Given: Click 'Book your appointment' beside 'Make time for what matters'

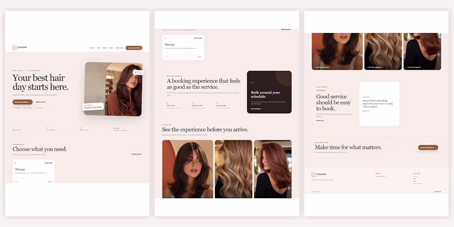Looking at the screenshot, I should (428, 147).
